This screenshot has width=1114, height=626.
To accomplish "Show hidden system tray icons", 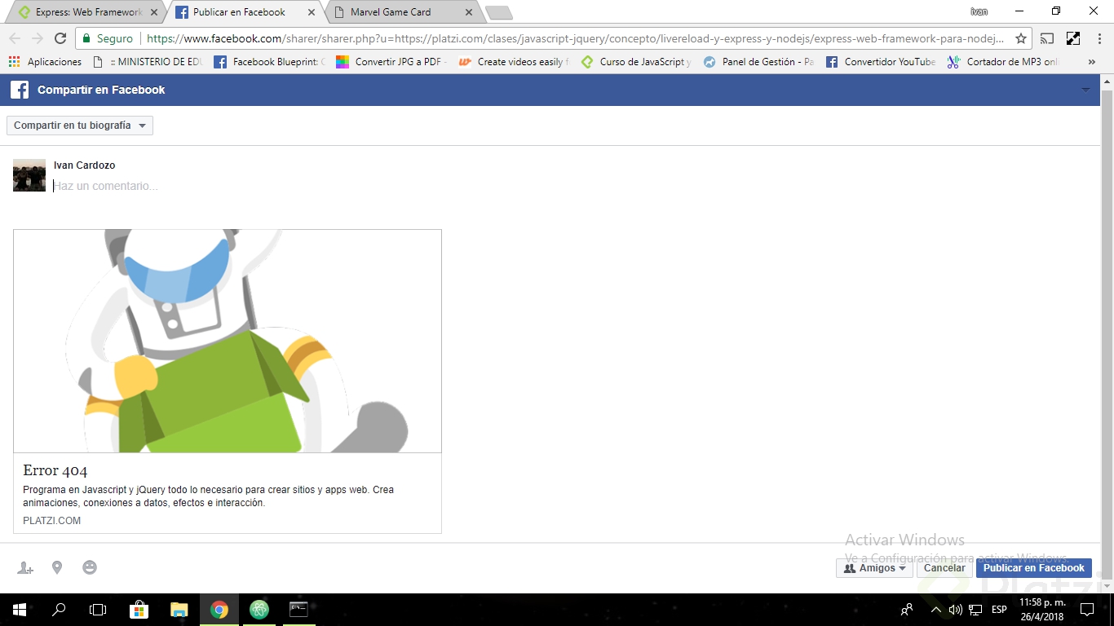I will pyautogui.click(x=935, y=610).
